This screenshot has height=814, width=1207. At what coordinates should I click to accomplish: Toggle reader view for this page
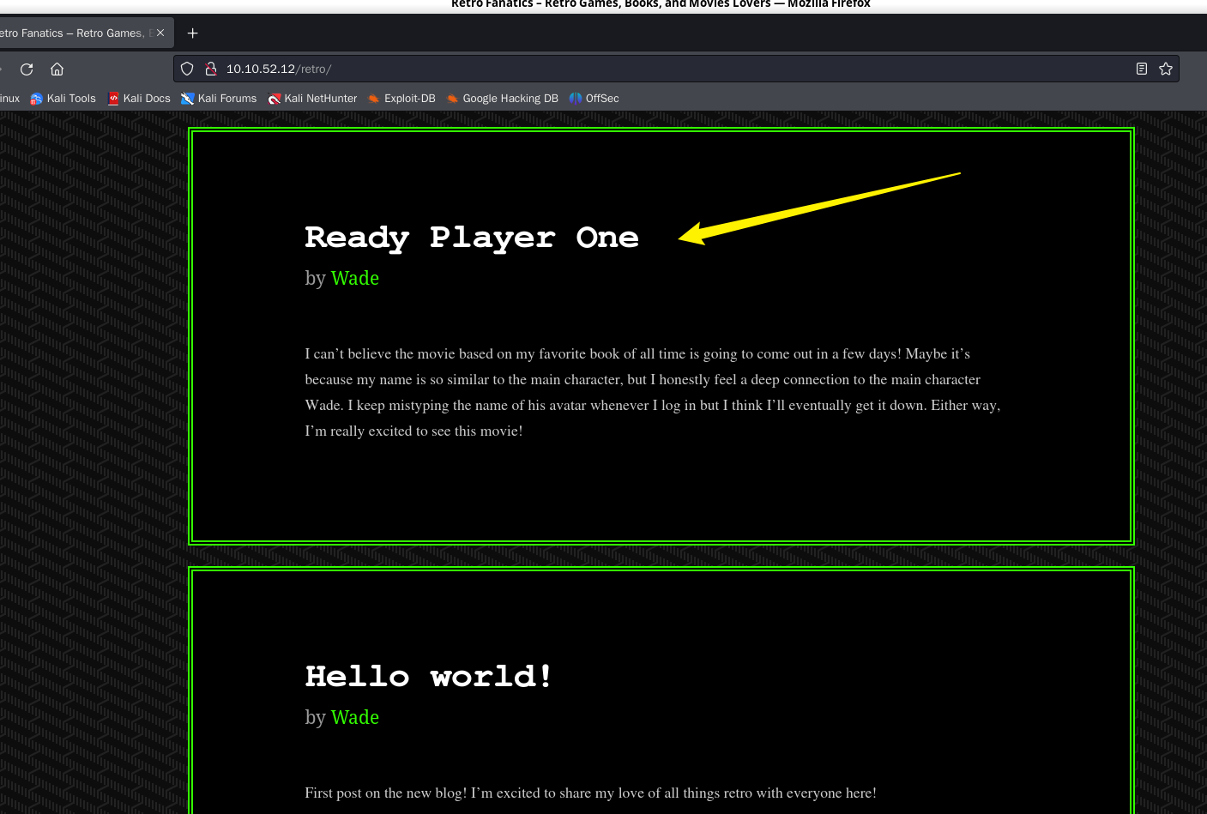[x=1142, y=69]
